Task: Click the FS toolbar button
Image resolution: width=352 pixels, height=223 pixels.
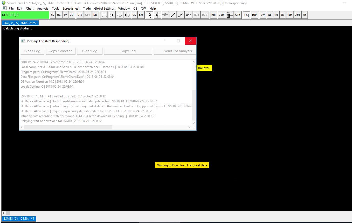Action: pos(52,15)
